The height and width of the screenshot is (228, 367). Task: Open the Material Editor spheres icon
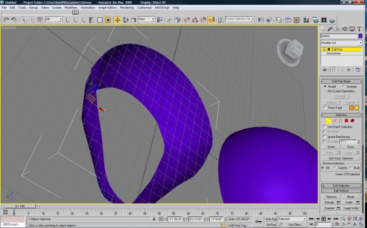pos(306,20)
